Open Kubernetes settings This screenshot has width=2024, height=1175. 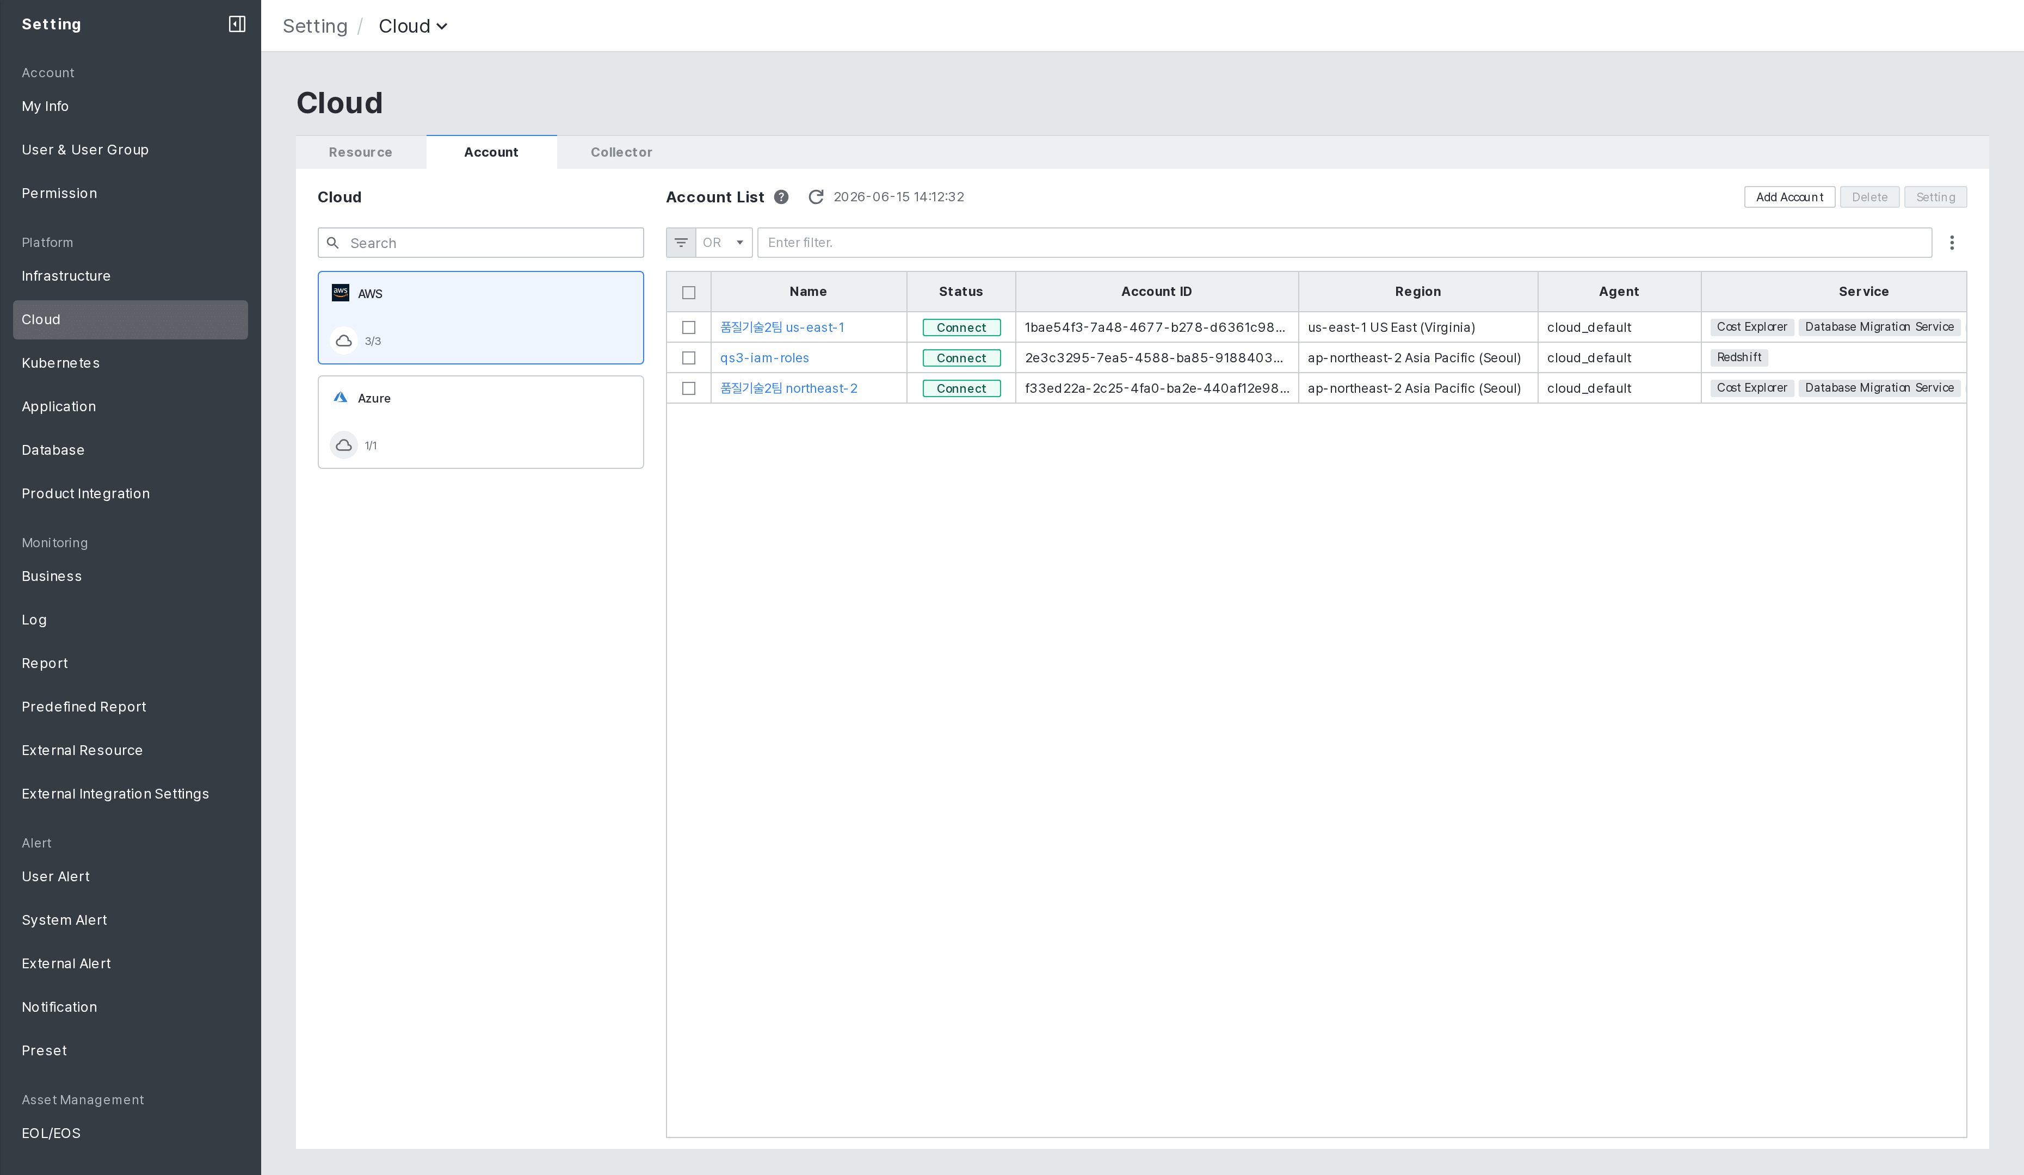click(130, 363)
